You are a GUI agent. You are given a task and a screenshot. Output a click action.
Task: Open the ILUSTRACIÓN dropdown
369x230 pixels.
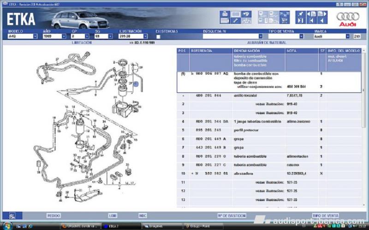coord(145,36)
